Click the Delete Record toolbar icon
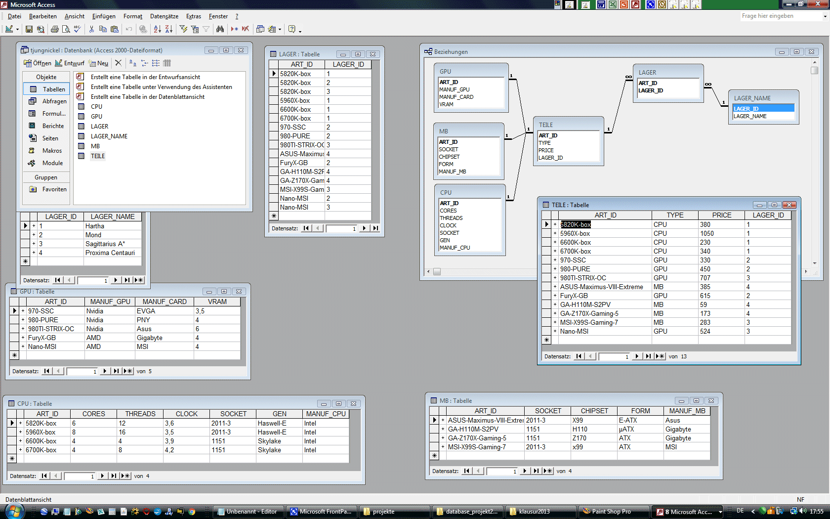This screenshot has width=830, height=519. click(246, 29)
